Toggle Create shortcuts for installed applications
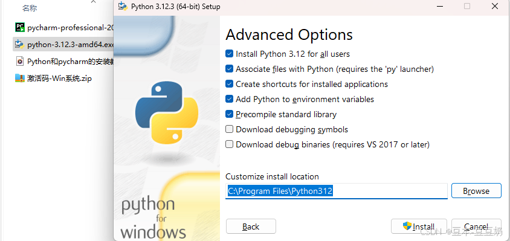This screenshot has height=241, width=510. coord(229,84)
